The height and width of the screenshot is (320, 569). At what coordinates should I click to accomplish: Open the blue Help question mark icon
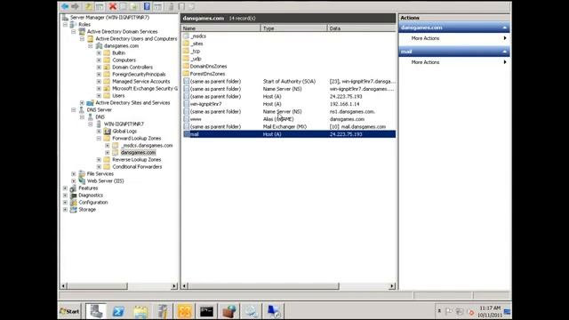point(147,6)
